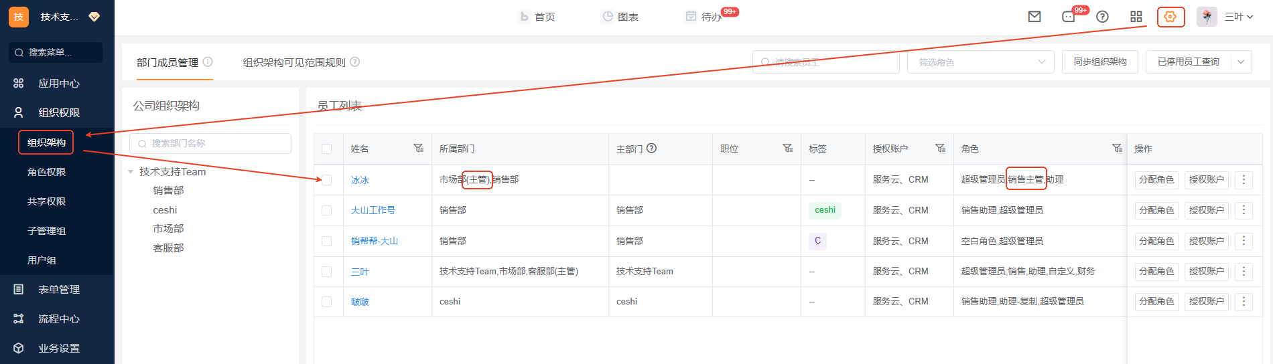
Task: Open the 筛选角色 dropdown
Action: point(980,62)
